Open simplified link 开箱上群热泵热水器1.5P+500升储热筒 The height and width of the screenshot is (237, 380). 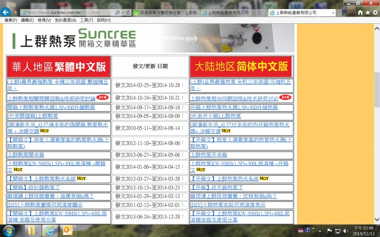(234, 107)
